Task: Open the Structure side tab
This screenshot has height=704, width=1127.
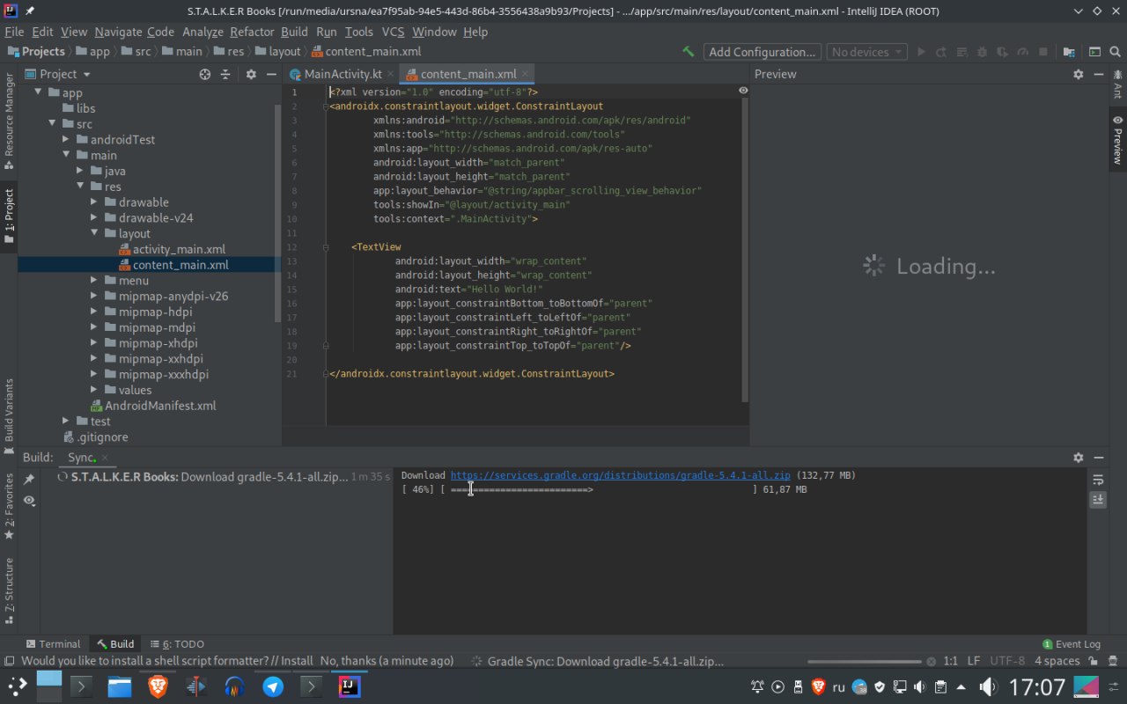Action: pyautogui.click(x=9, y=590)
